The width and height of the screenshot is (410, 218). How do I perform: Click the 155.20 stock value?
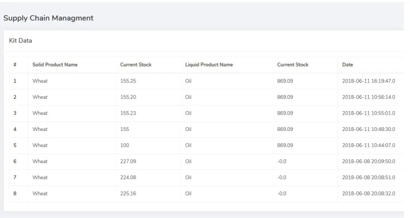pos(128,97)
